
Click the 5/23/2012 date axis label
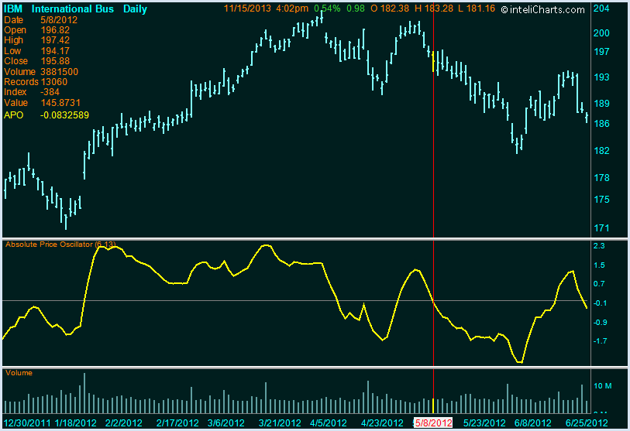pyautogui.click(x=484, y=423)
